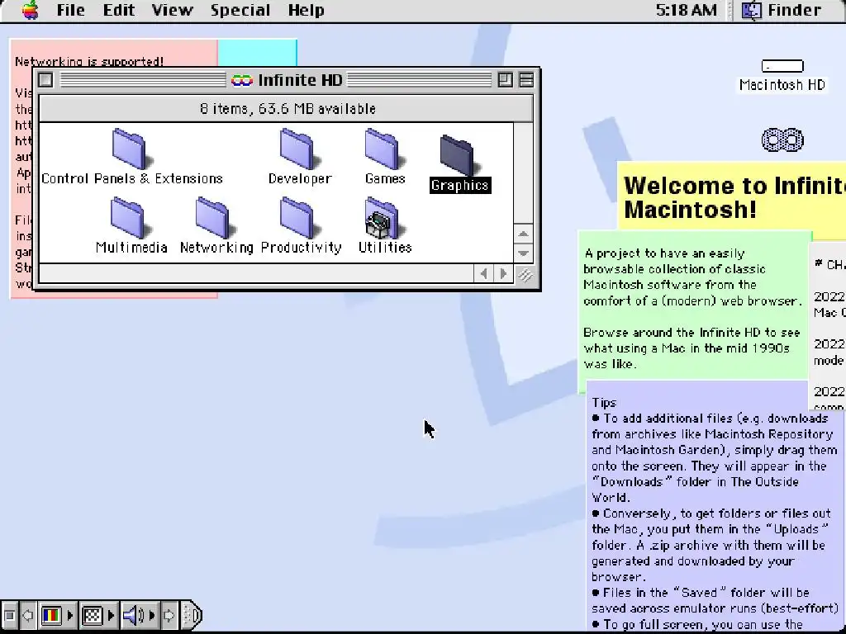Open the Special menu
This screenshot has width=846, height=634.
tap(240, 10)
